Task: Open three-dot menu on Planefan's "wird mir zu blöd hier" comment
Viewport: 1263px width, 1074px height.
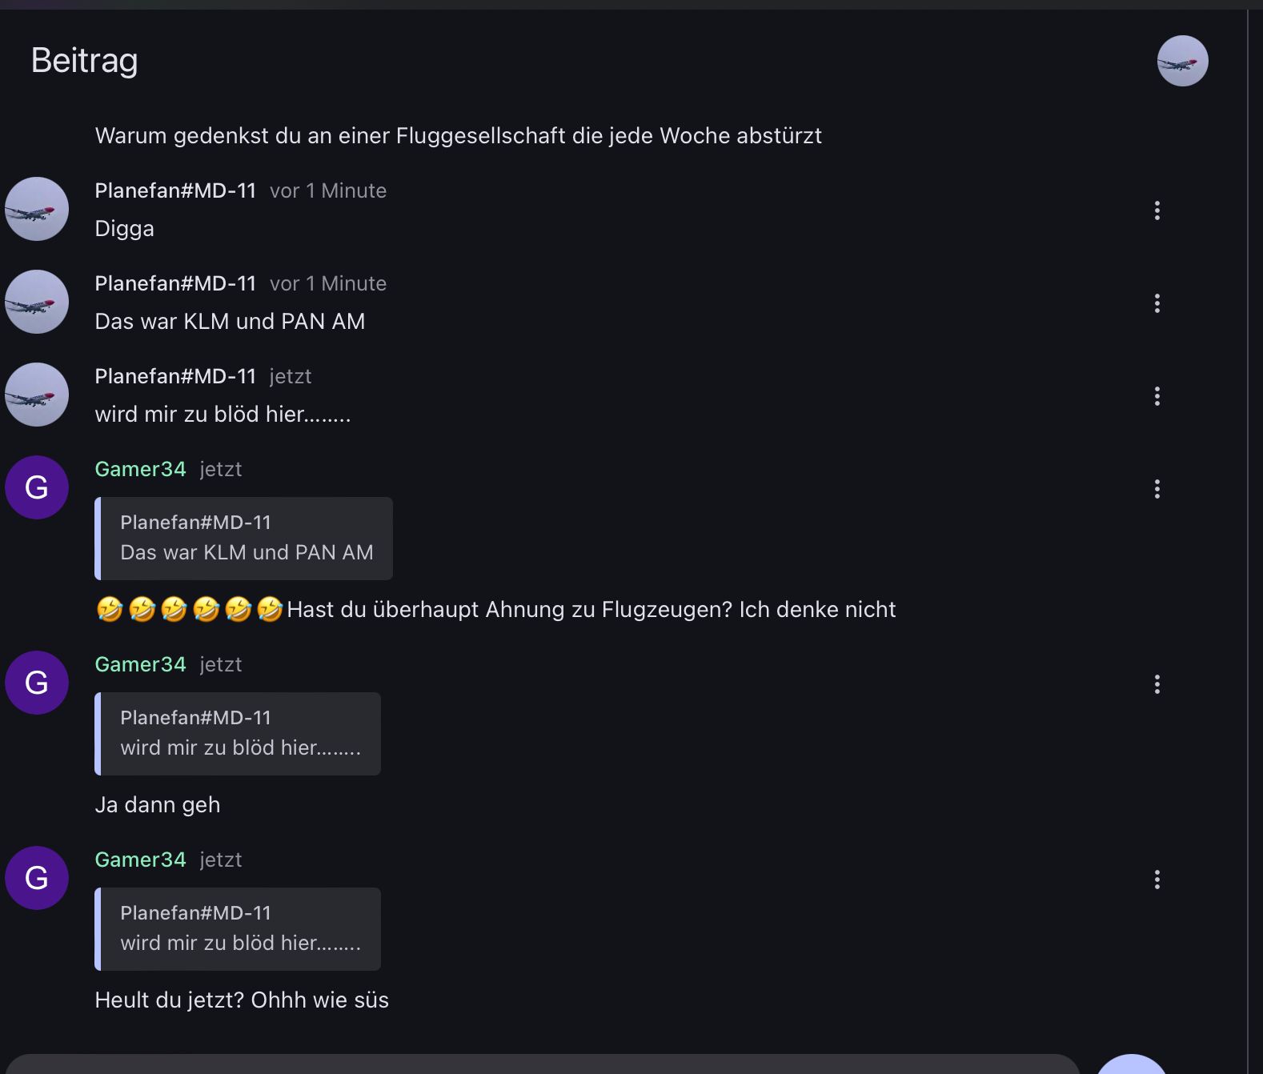Action: click(1157, 396)
